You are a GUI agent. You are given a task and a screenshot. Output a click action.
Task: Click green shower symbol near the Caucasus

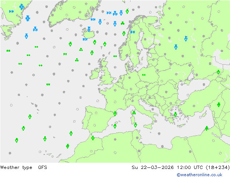click(x=218, y=72)
